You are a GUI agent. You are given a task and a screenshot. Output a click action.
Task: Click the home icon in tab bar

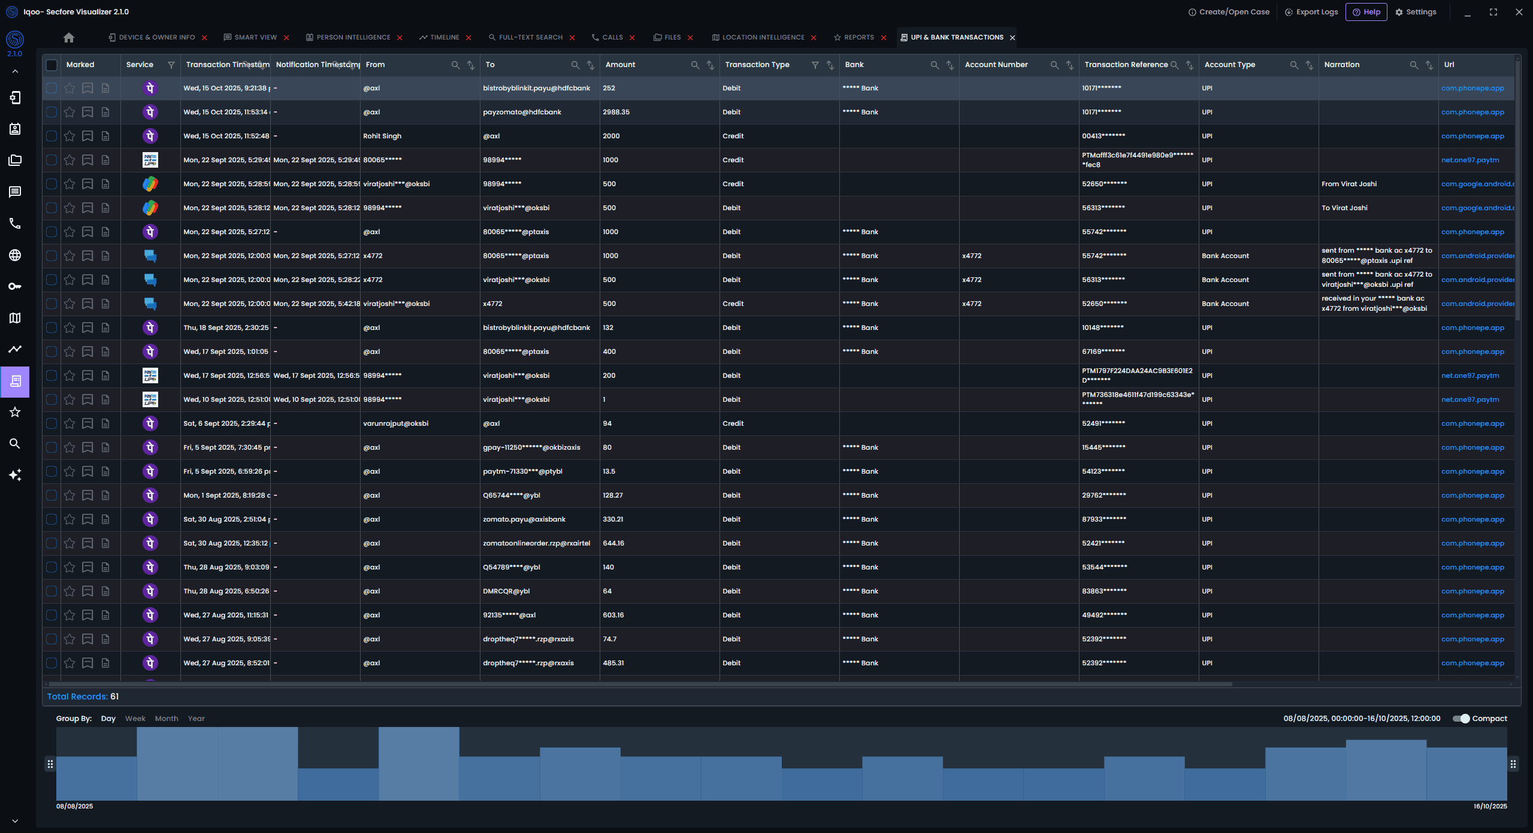point(69,38)
